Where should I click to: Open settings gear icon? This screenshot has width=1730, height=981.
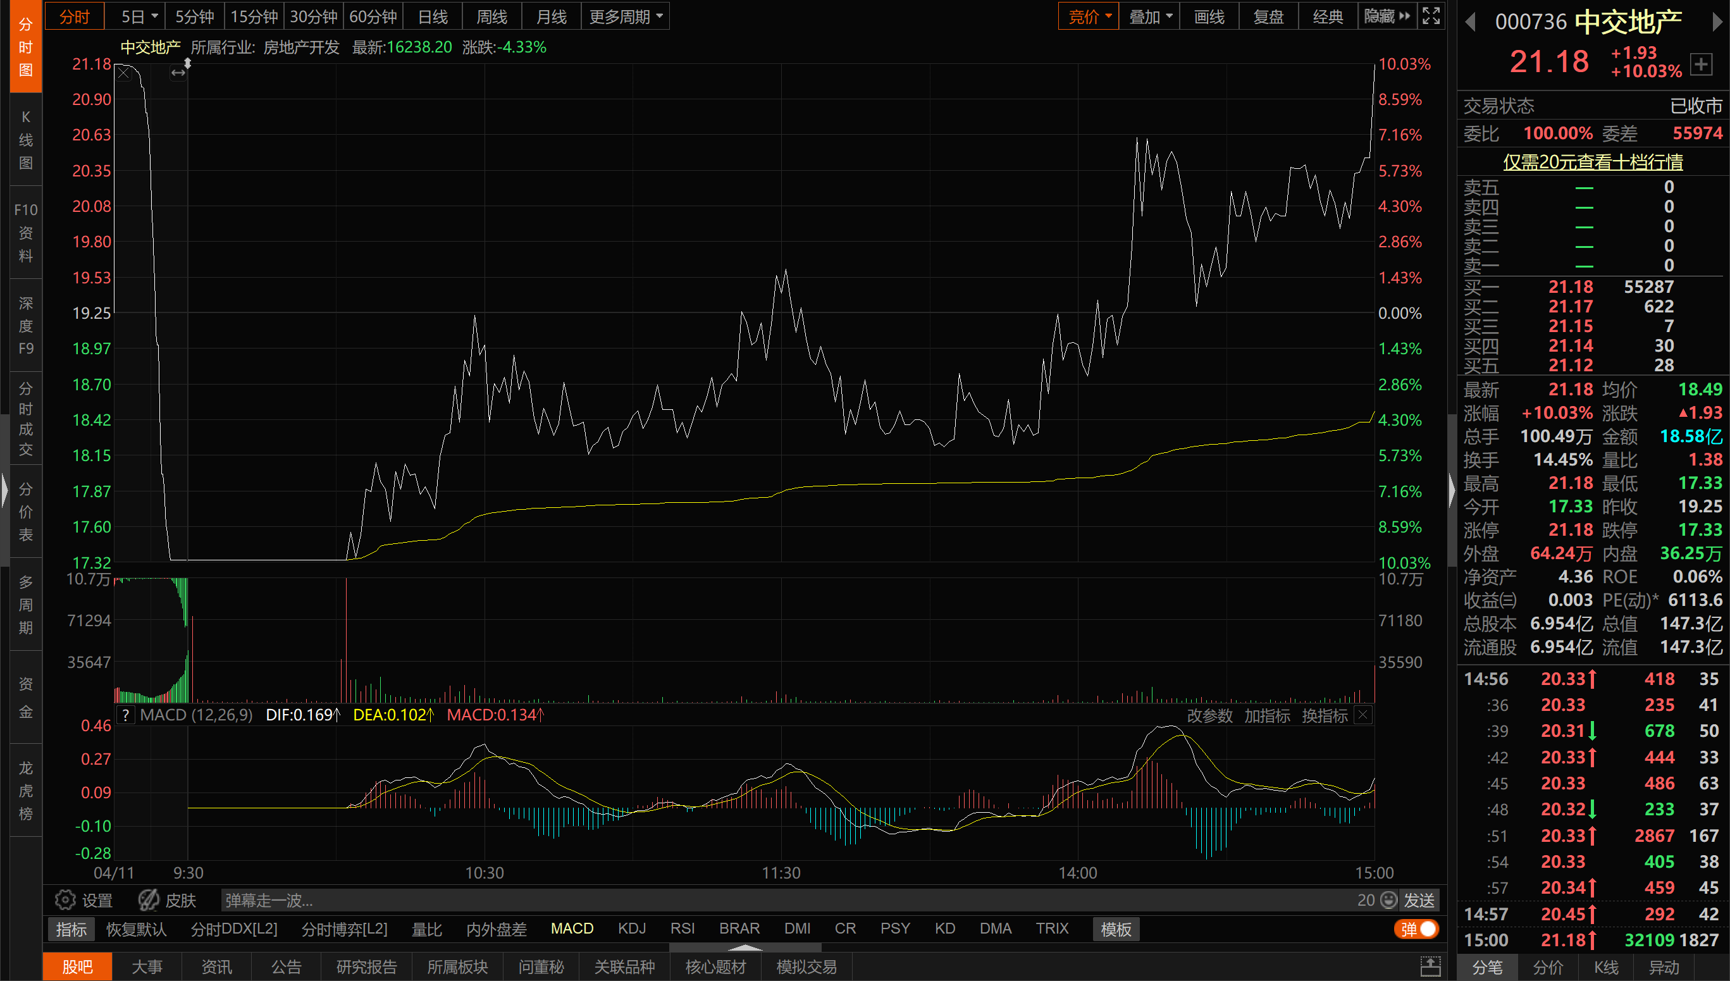point(65,899)
